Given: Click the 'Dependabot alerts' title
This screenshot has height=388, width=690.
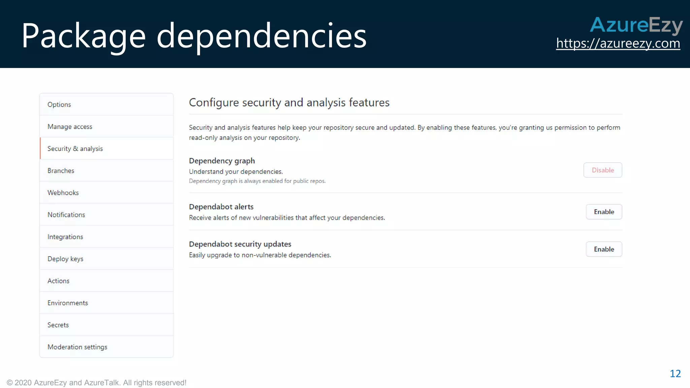Looking at the screenshot, I should coord(221,207).
